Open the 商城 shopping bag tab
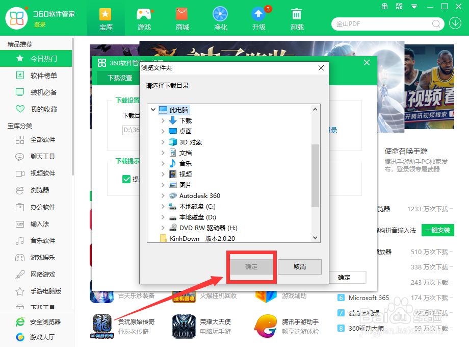This screenshot has width=469, height=347. point(182,19)
